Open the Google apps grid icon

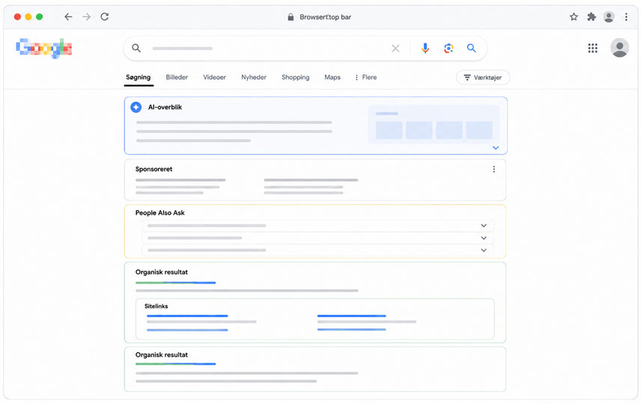point(592,48)
